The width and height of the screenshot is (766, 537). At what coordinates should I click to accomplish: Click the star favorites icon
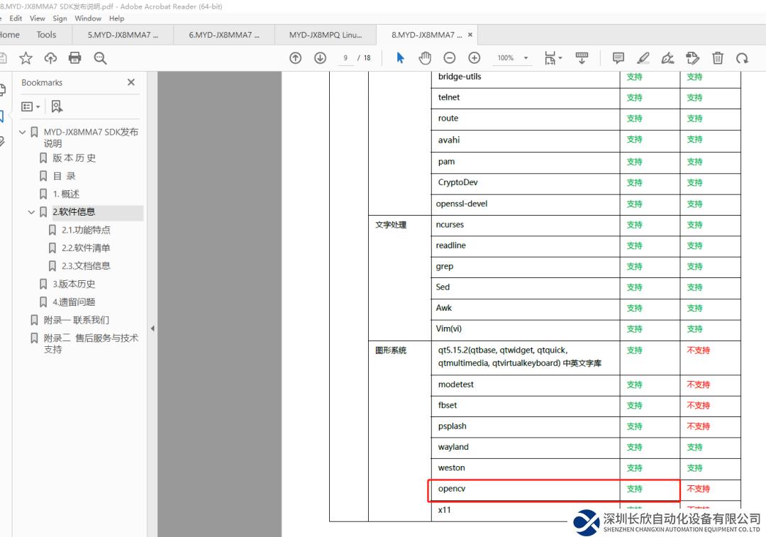coord(26,58)
